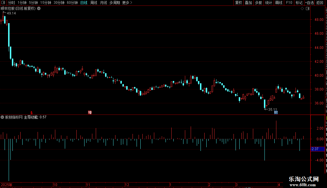This screenshot has width=327, height=188.
Task: Click the month 3 marker on the time axis
Action: pos(236,185)
